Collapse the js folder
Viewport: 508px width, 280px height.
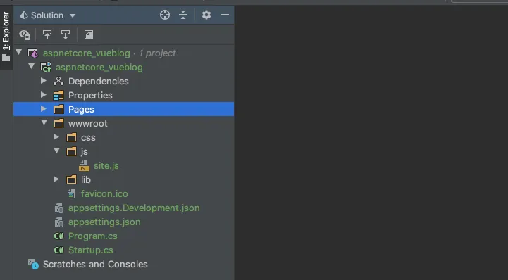pyautogui.click(x=57, y=151)
